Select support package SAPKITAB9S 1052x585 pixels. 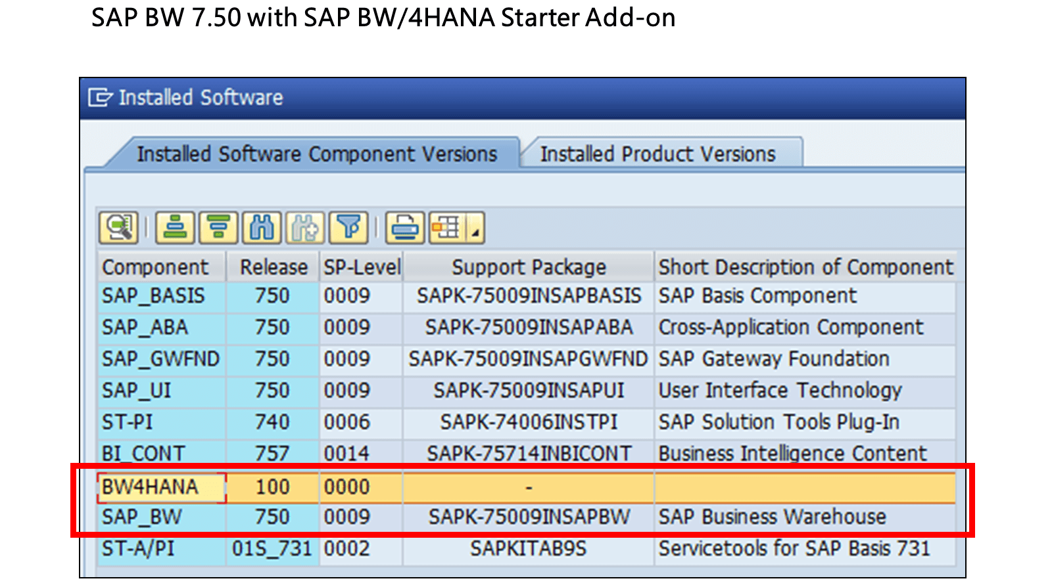pos(529,548)
